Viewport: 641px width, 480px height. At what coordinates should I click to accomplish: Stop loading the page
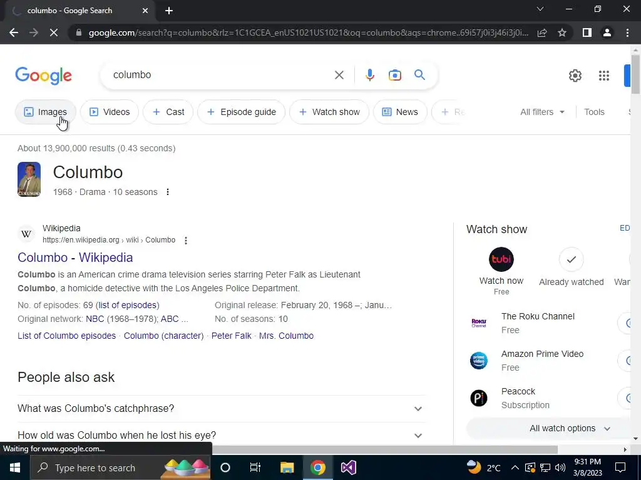pyautogui.click(x=54, y=32)
